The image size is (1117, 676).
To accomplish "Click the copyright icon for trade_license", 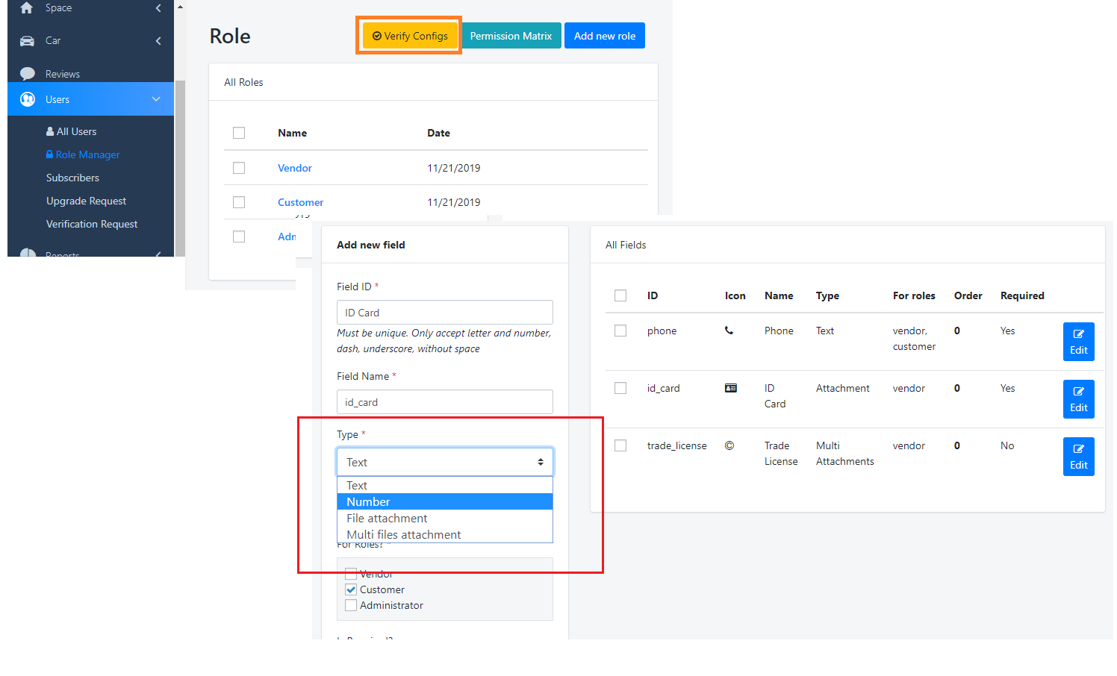I will coord(729,445).
